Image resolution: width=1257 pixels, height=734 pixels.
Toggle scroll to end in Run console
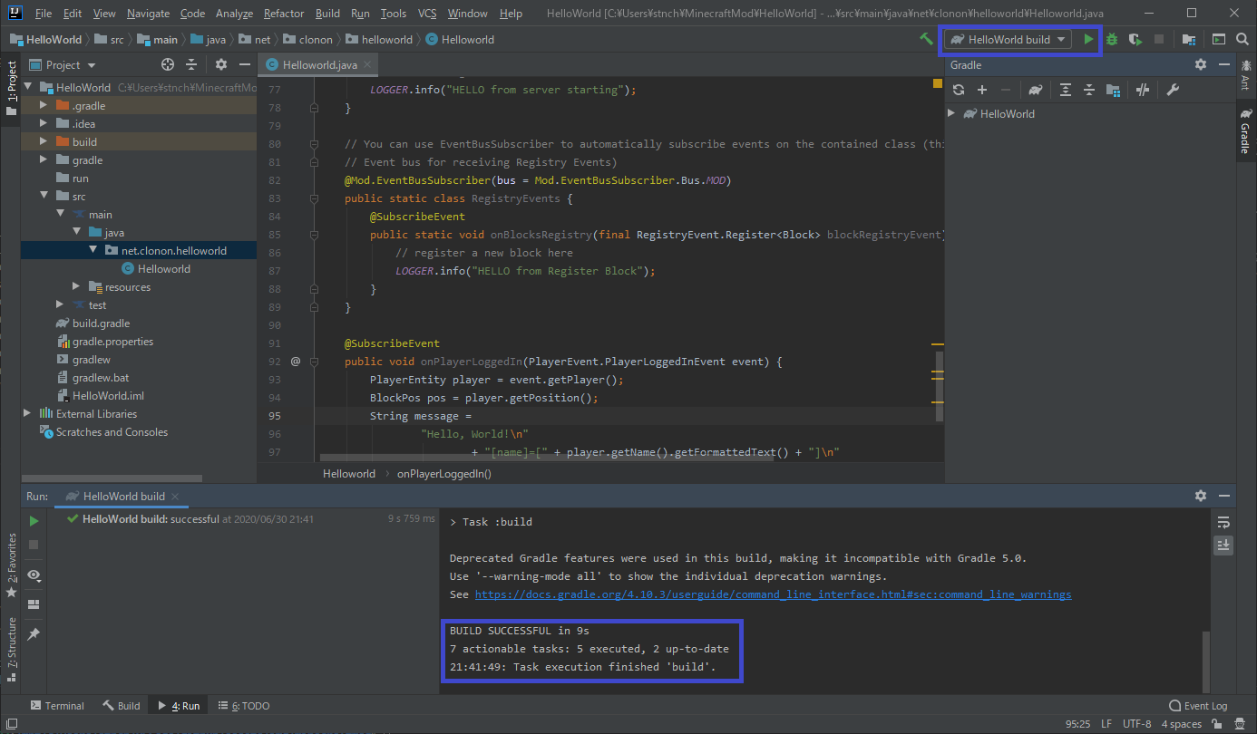pos(1223,545)
